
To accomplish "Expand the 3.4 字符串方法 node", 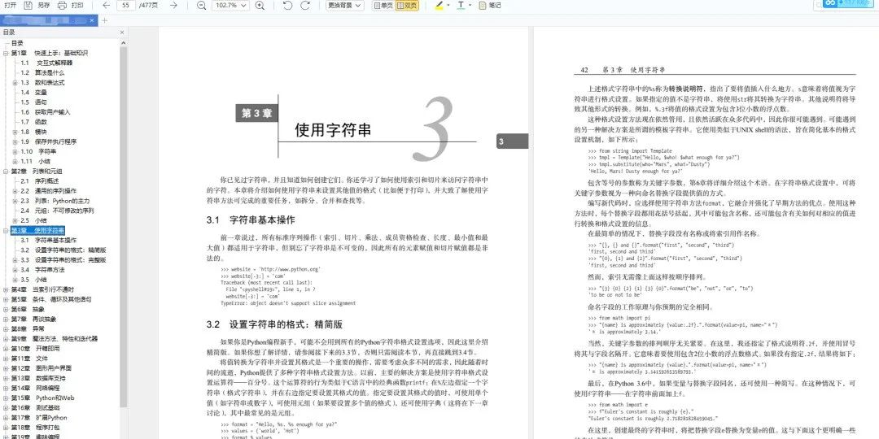I will tap(15, 269).
